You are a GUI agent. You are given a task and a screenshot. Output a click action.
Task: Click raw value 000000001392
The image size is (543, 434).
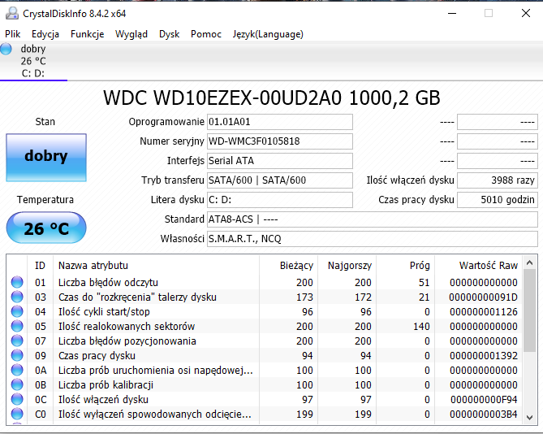(x=484, y=356)
